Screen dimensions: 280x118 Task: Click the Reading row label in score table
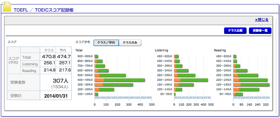click(x=29, y=71)
